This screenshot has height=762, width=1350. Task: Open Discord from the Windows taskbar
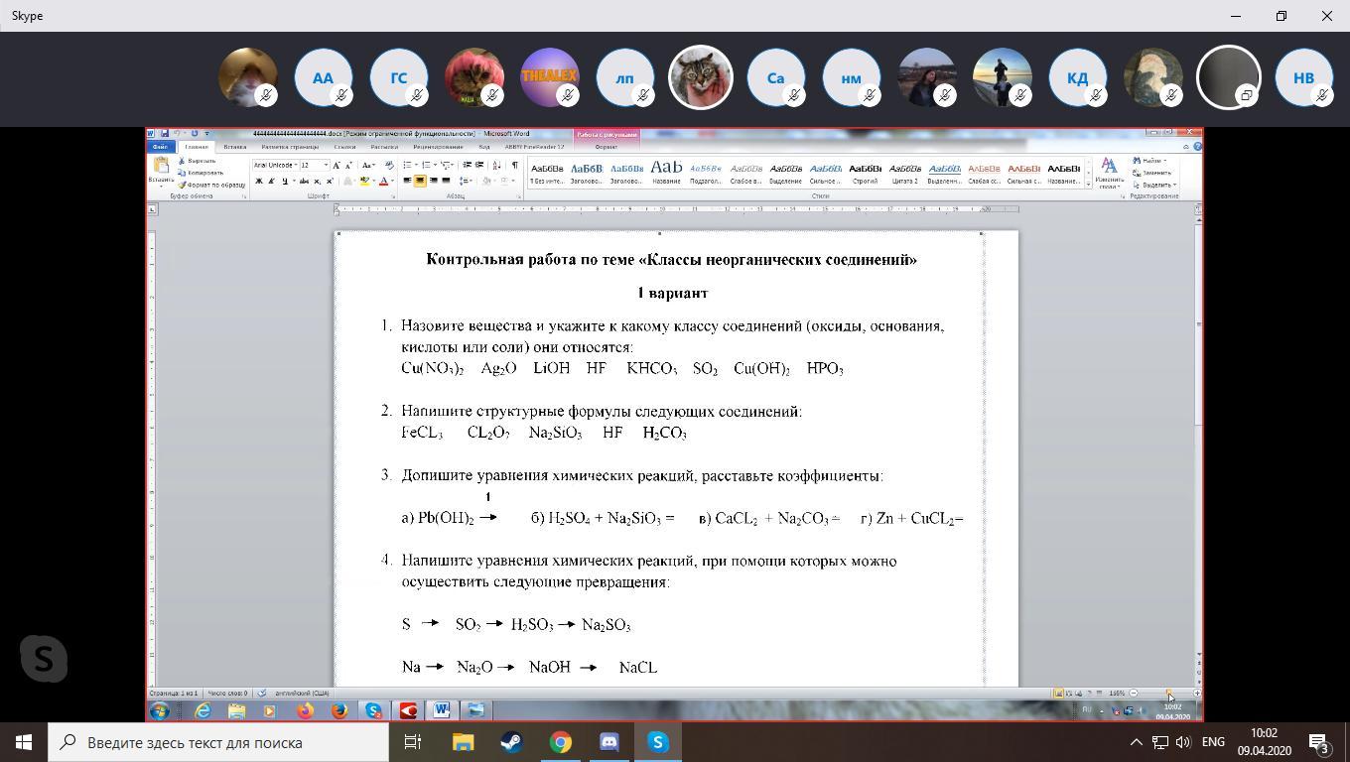(609, 742)
